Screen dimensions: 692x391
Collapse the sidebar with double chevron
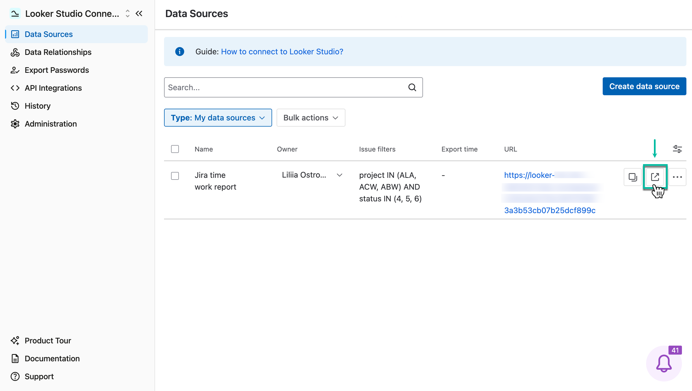pos(139,13)
